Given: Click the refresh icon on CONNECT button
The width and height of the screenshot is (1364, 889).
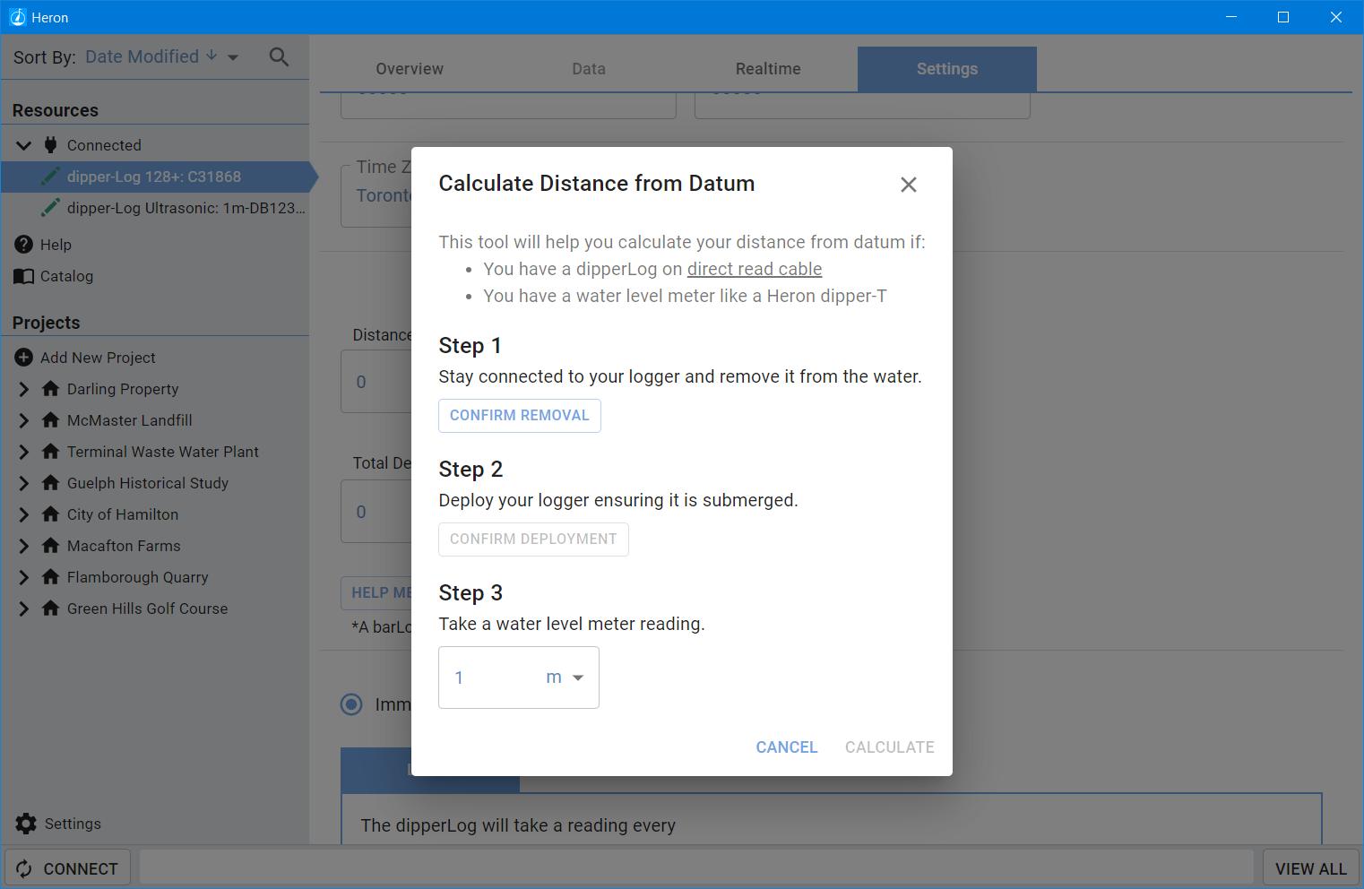Looking at the screenshot, I should pyautogui.click(x=24, y=868).
